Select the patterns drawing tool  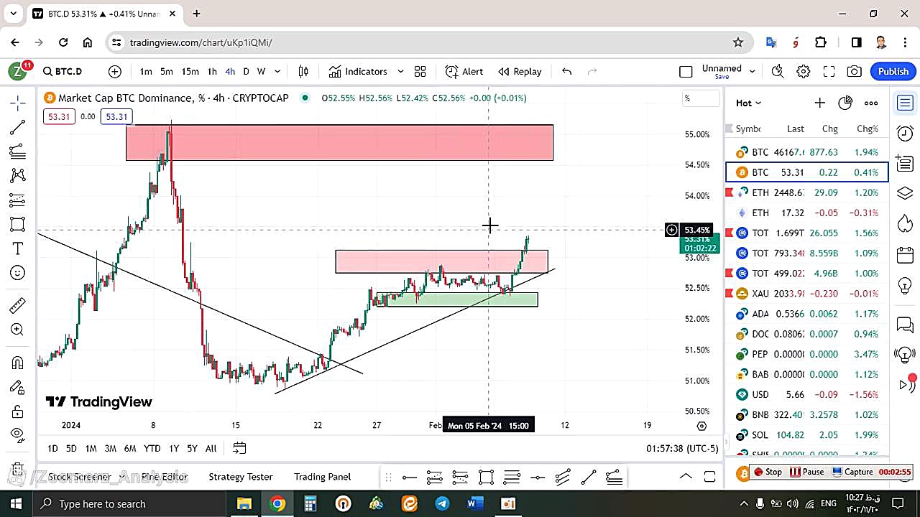coord(18,176)
